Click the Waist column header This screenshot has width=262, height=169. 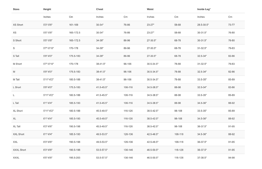[x=150, y=9]
